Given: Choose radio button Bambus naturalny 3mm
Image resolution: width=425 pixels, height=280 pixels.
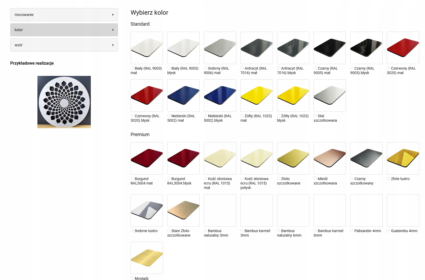Looking at the screenshot, I should (x=205, y=231).
